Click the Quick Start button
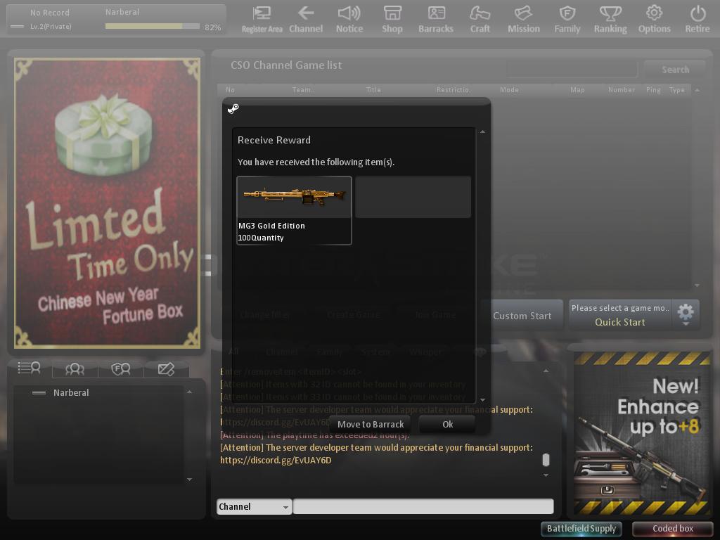720x540 pixels. click(620, 322)
